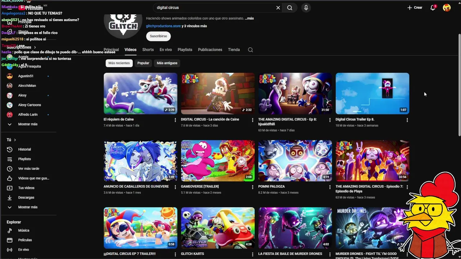461x259 pixels.
Task: Select the 'Popular' filter chip
Action: pyautogui.click(x=143, y=63)
